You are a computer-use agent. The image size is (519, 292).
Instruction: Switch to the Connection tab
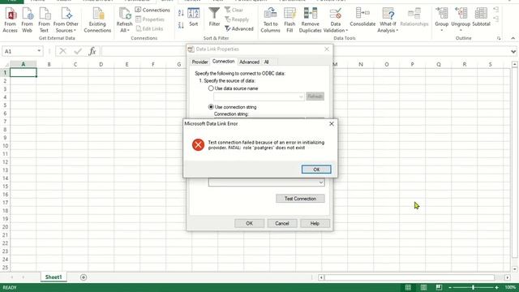pyautogui.click(x=224, y=62)
